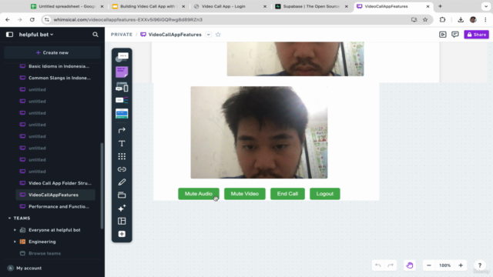Image resolution: width=493 pixels, height=277 pixels.
Task: Open Chrome three-dot menu
Action: [x=485, y=19]
